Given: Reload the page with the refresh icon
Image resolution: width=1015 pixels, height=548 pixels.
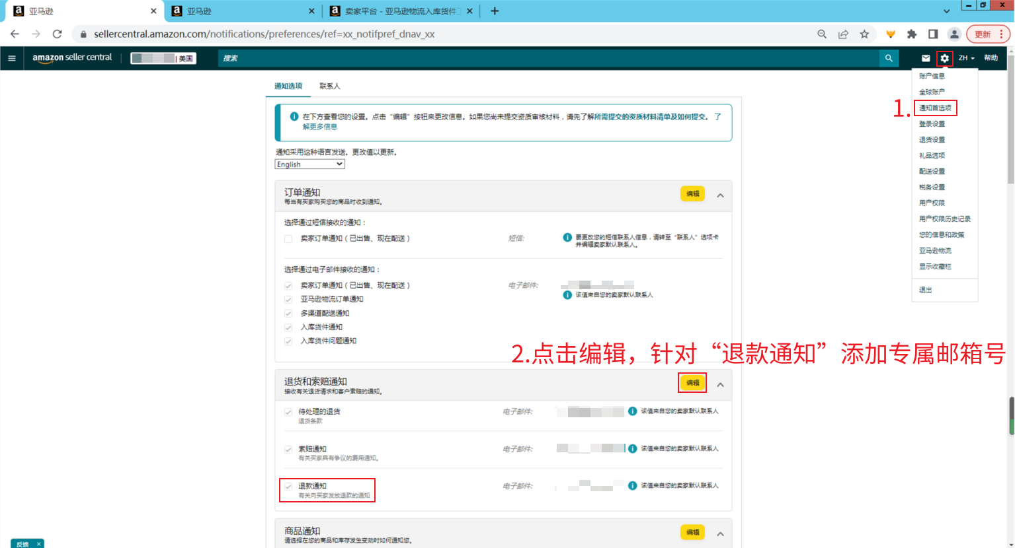Looking at the screenshot, I should point(58,34).
